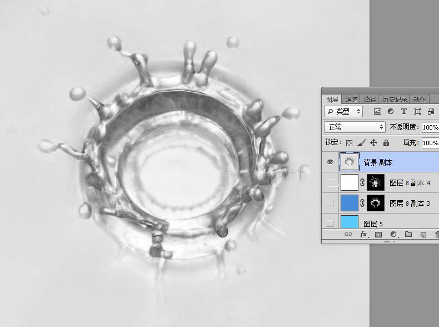Select 背景 副本 layer thumbnail
439x327 pixels.
[349, 162]
